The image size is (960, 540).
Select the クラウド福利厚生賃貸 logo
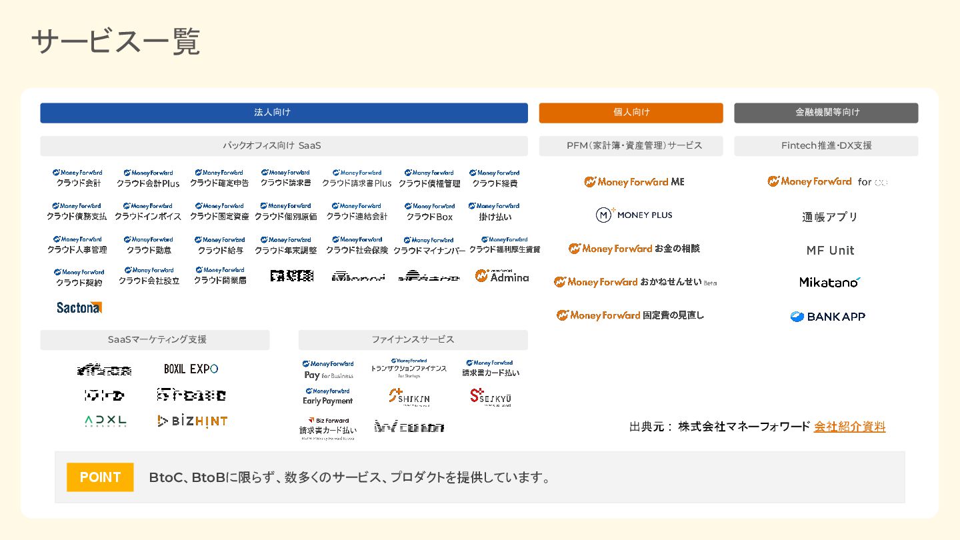(x=505, y=245)
